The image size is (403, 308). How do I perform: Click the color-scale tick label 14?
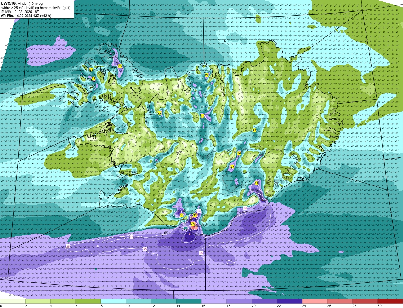[x=178, y=306]
